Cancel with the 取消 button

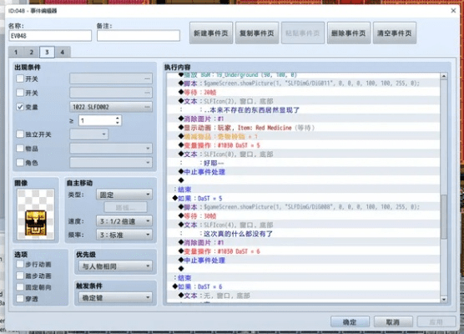click(393, 321)
